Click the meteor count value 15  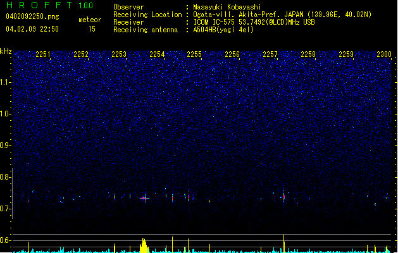click(92, 29)
